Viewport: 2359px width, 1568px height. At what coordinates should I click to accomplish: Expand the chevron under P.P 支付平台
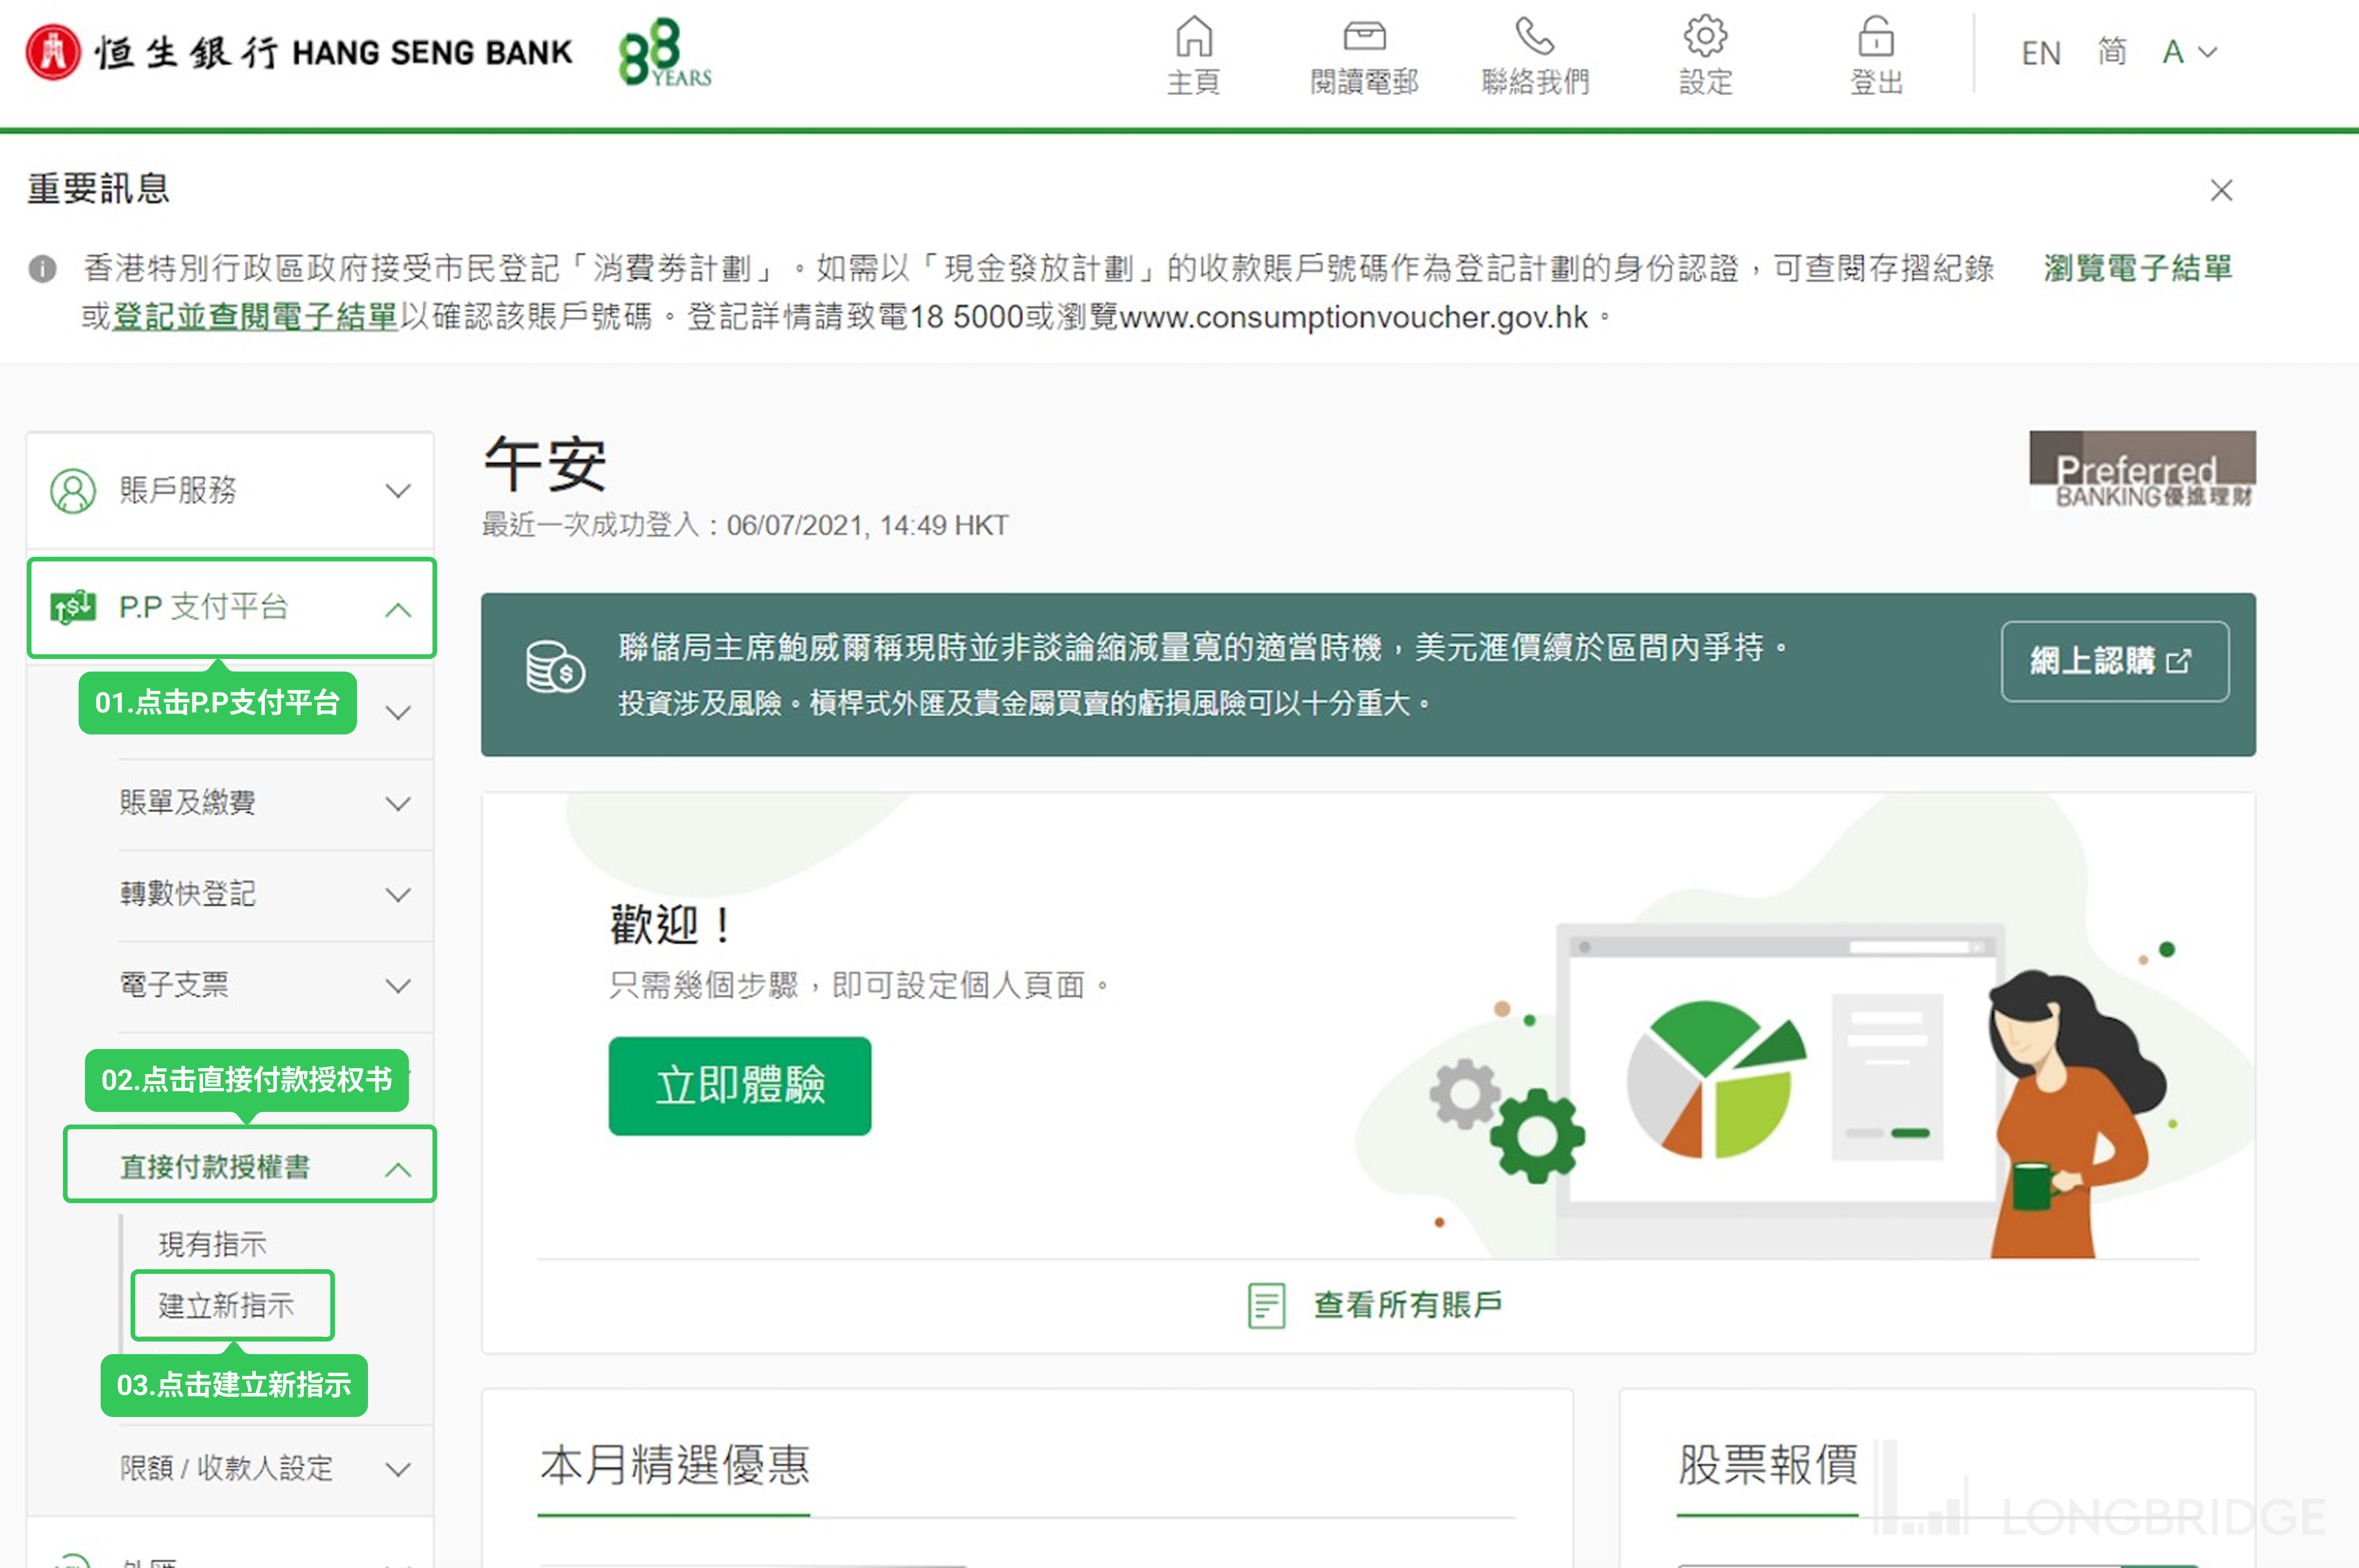point(398,713)
